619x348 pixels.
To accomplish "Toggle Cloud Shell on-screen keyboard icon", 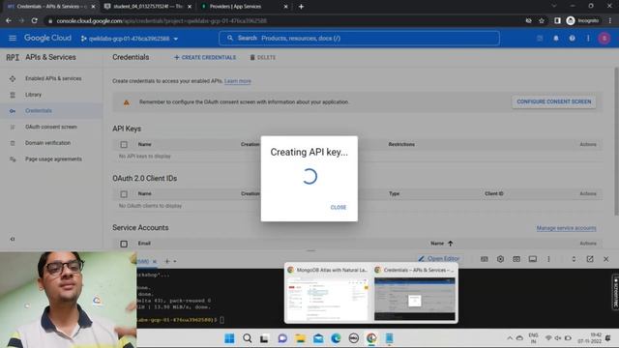I will tap(484, 259).
